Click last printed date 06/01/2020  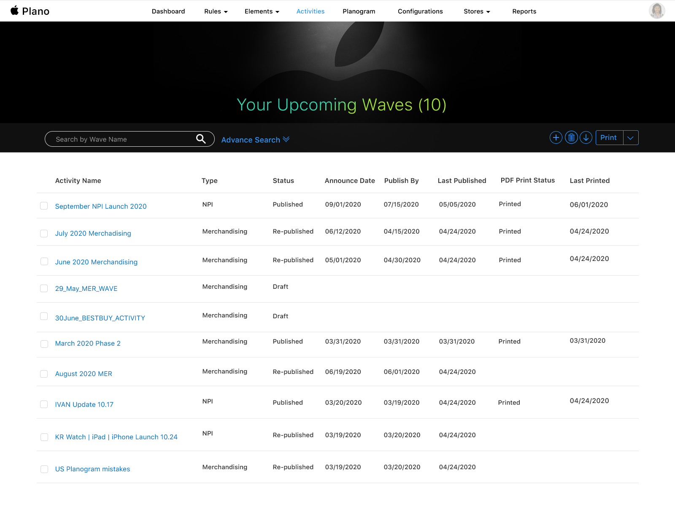(589, 204)
